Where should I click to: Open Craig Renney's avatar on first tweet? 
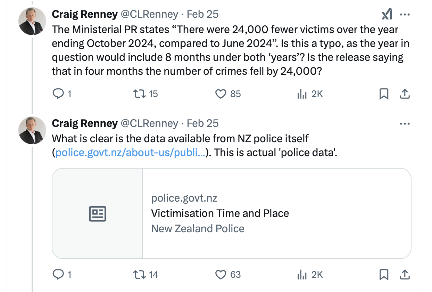(32, 21)
